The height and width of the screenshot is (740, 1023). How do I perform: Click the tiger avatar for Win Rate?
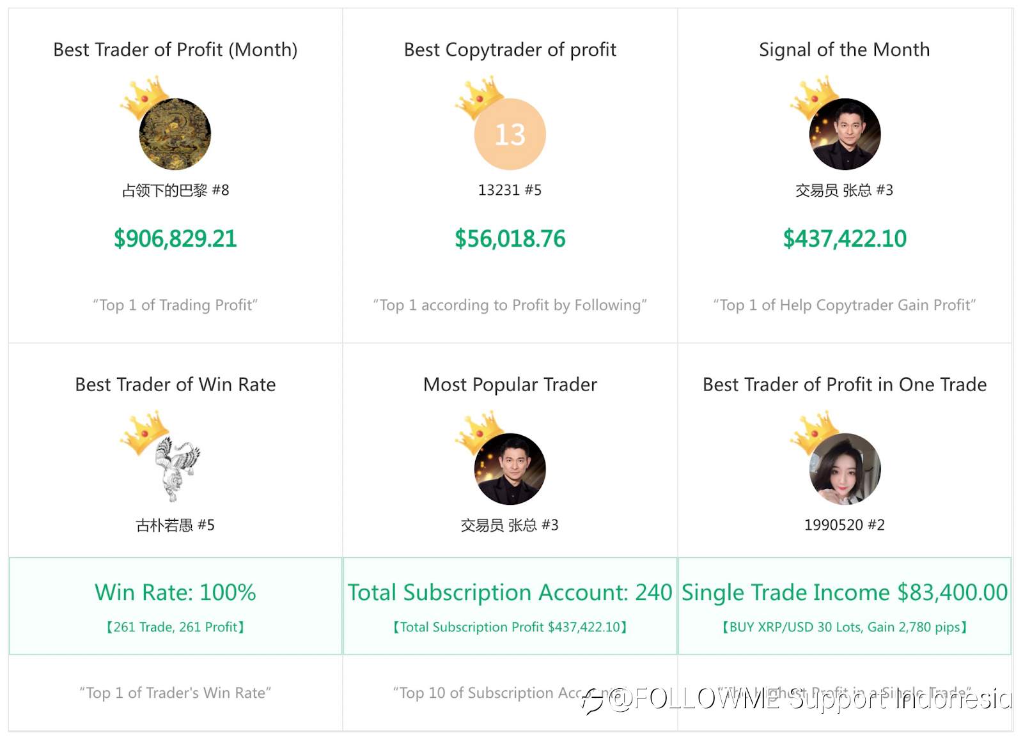pyautogui.click(x=175, y=469)
